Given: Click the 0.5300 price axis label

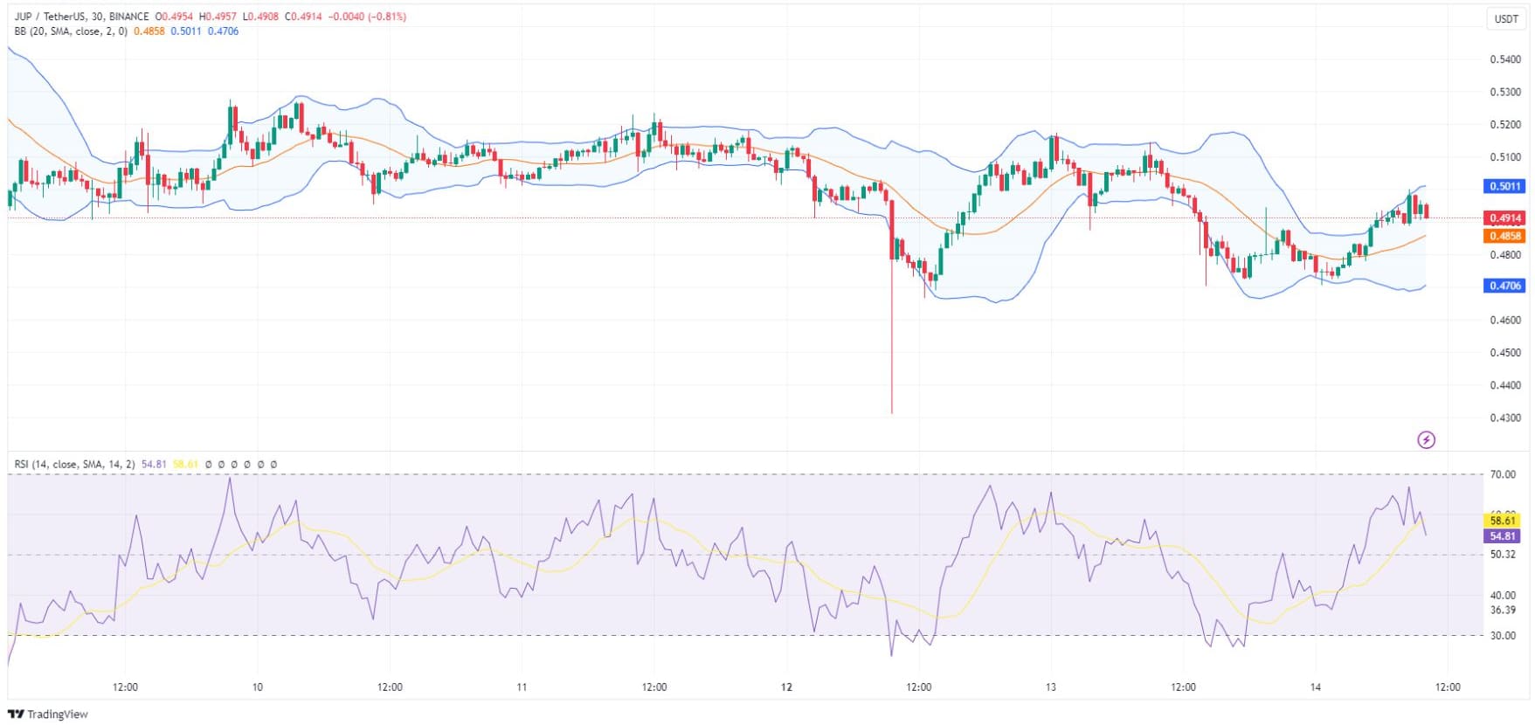Looking at the screenshot, I should click(x=1504, y=92).
